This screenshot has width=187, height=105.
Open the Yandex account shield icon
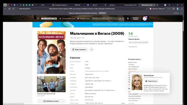(9, 9)
